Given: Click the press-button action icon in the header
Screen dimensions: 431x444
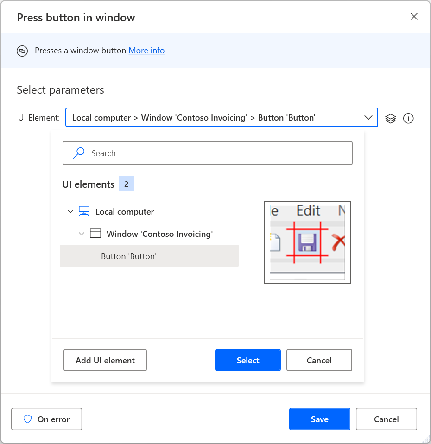Looking at the screenshot, I should click(x=22, y=51).
